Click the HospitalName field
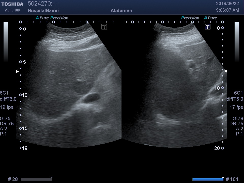The image size is (244, 183). coord(43,11)
